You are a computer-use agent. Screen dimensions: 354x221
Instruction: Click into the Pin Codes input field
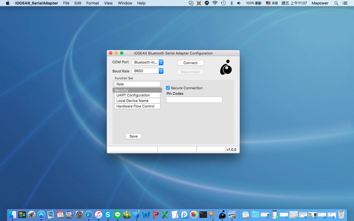coord(194,100)
